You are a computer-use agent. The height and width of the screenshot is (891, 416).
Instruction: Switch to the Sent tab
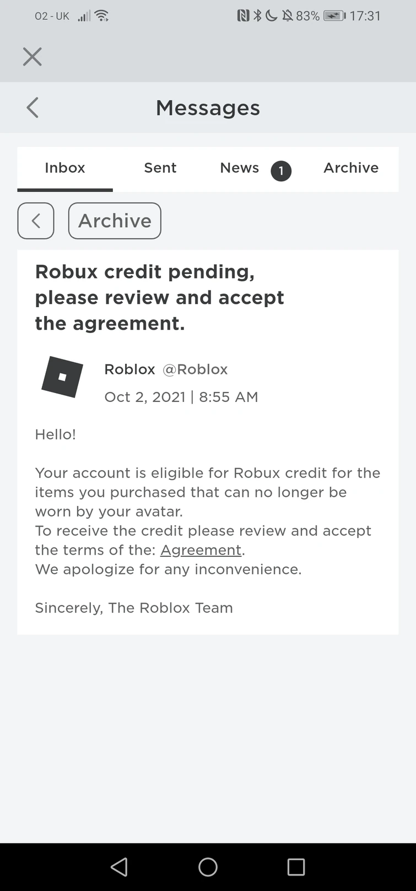pyautogui.click(x=160, y=168)
